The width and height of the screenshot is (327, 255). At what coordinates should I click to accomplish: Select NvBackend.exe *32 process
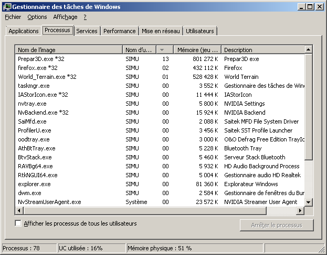click(x=160, y=113)
